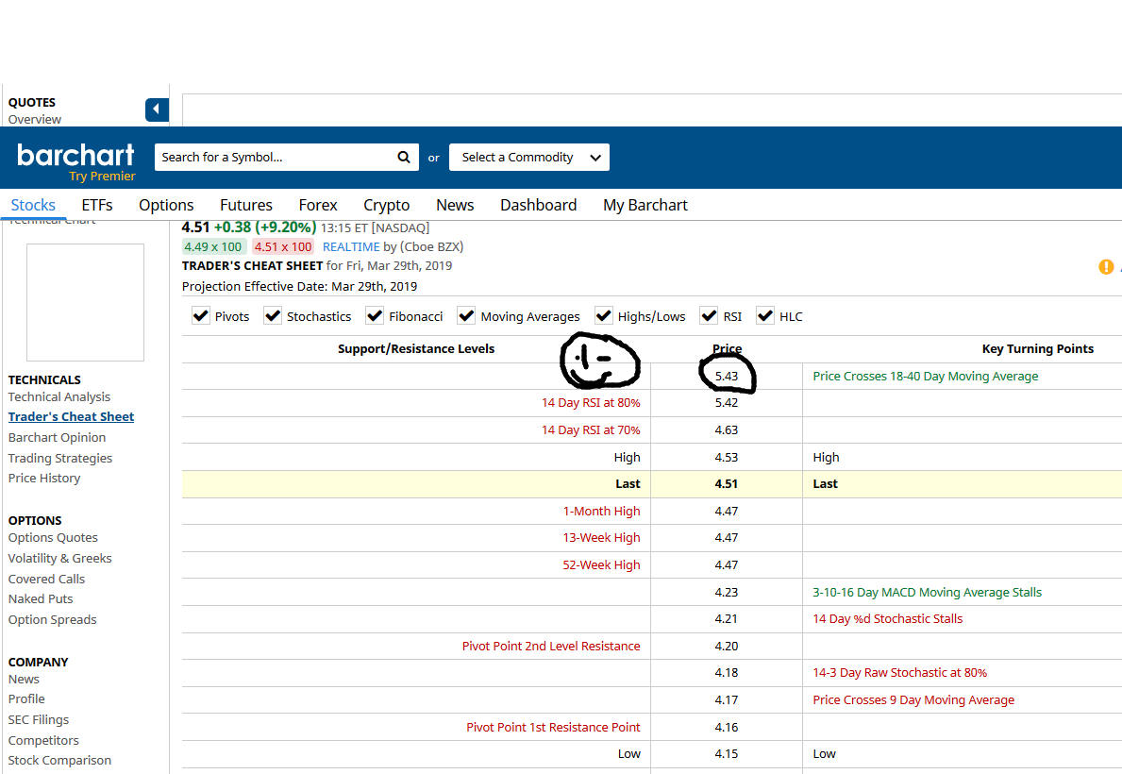Click 14-3 Day Raw Stochastic at 80%

click(899, 672)
